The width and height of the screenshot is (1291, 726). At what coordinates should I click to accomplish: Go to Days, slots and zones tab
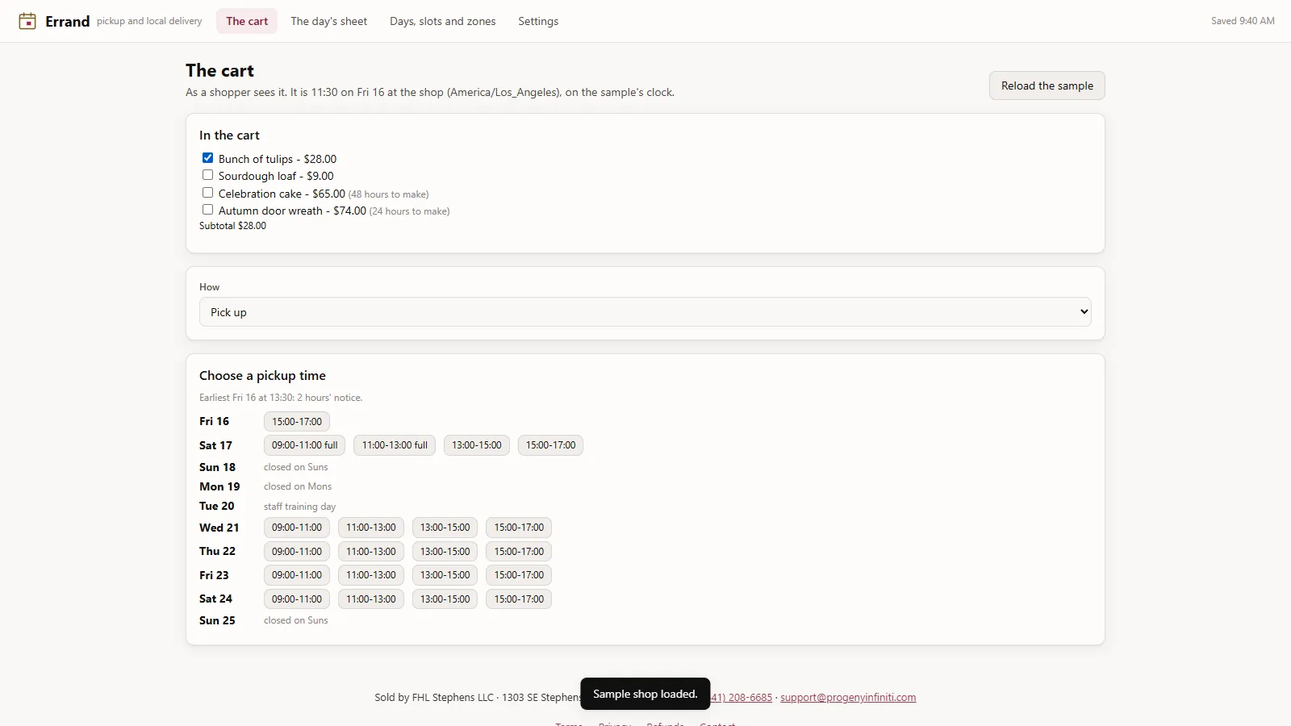[x=443, y=21]
